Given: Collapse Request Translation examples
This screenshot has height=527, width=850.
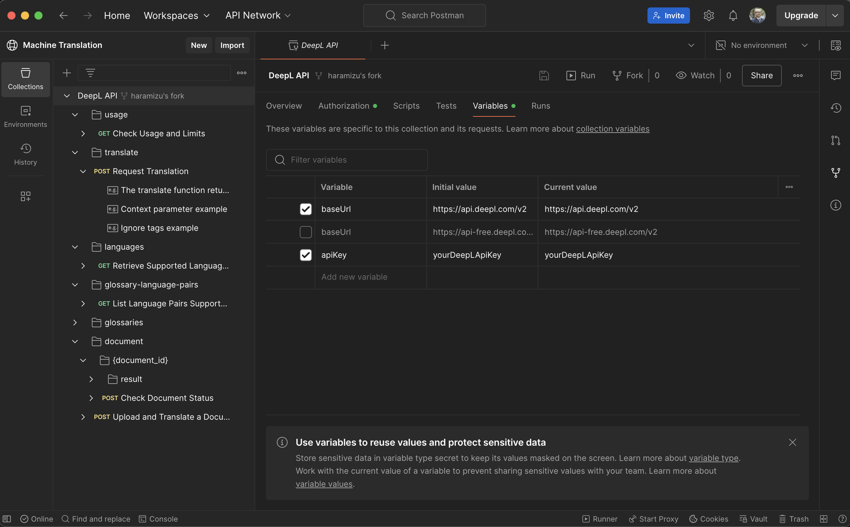Looking at the screenshot, I should [83, 171].
